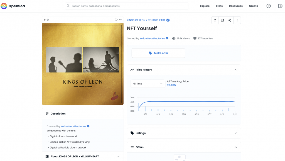This screenshot has height=161, width=285.
Task: Toggle favorite with the 107 favorites heart
Action: point(195,38)
